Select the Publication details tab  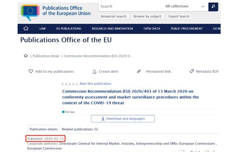(x=43, y=129)
